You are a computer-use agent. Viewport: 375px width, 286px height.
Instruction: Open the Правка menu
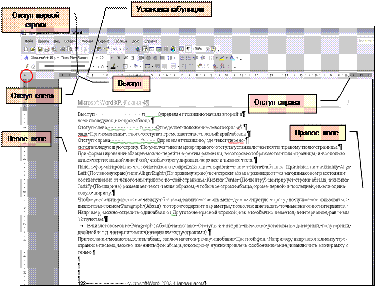43,41
